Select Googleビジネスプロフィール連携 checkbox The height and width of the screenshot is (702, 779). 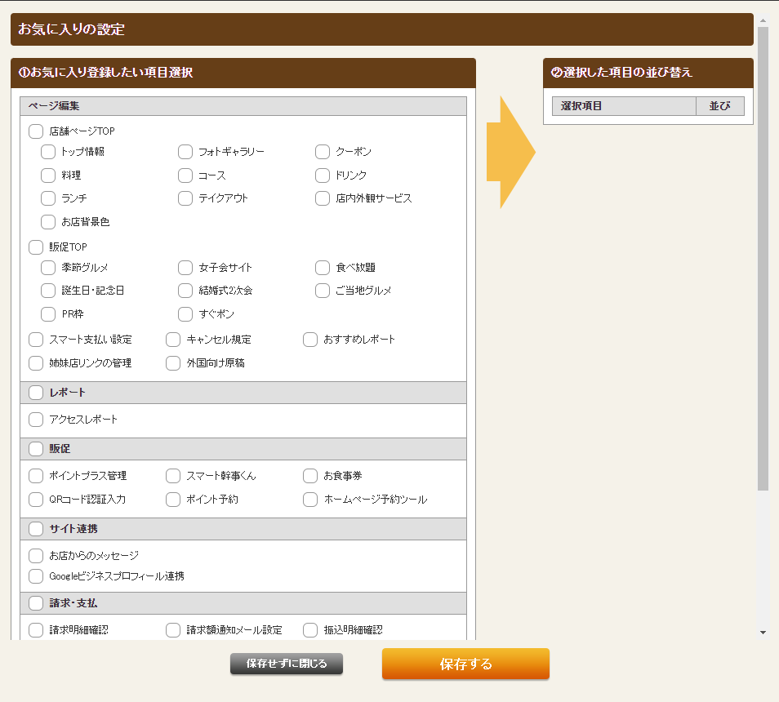point(36,576)
